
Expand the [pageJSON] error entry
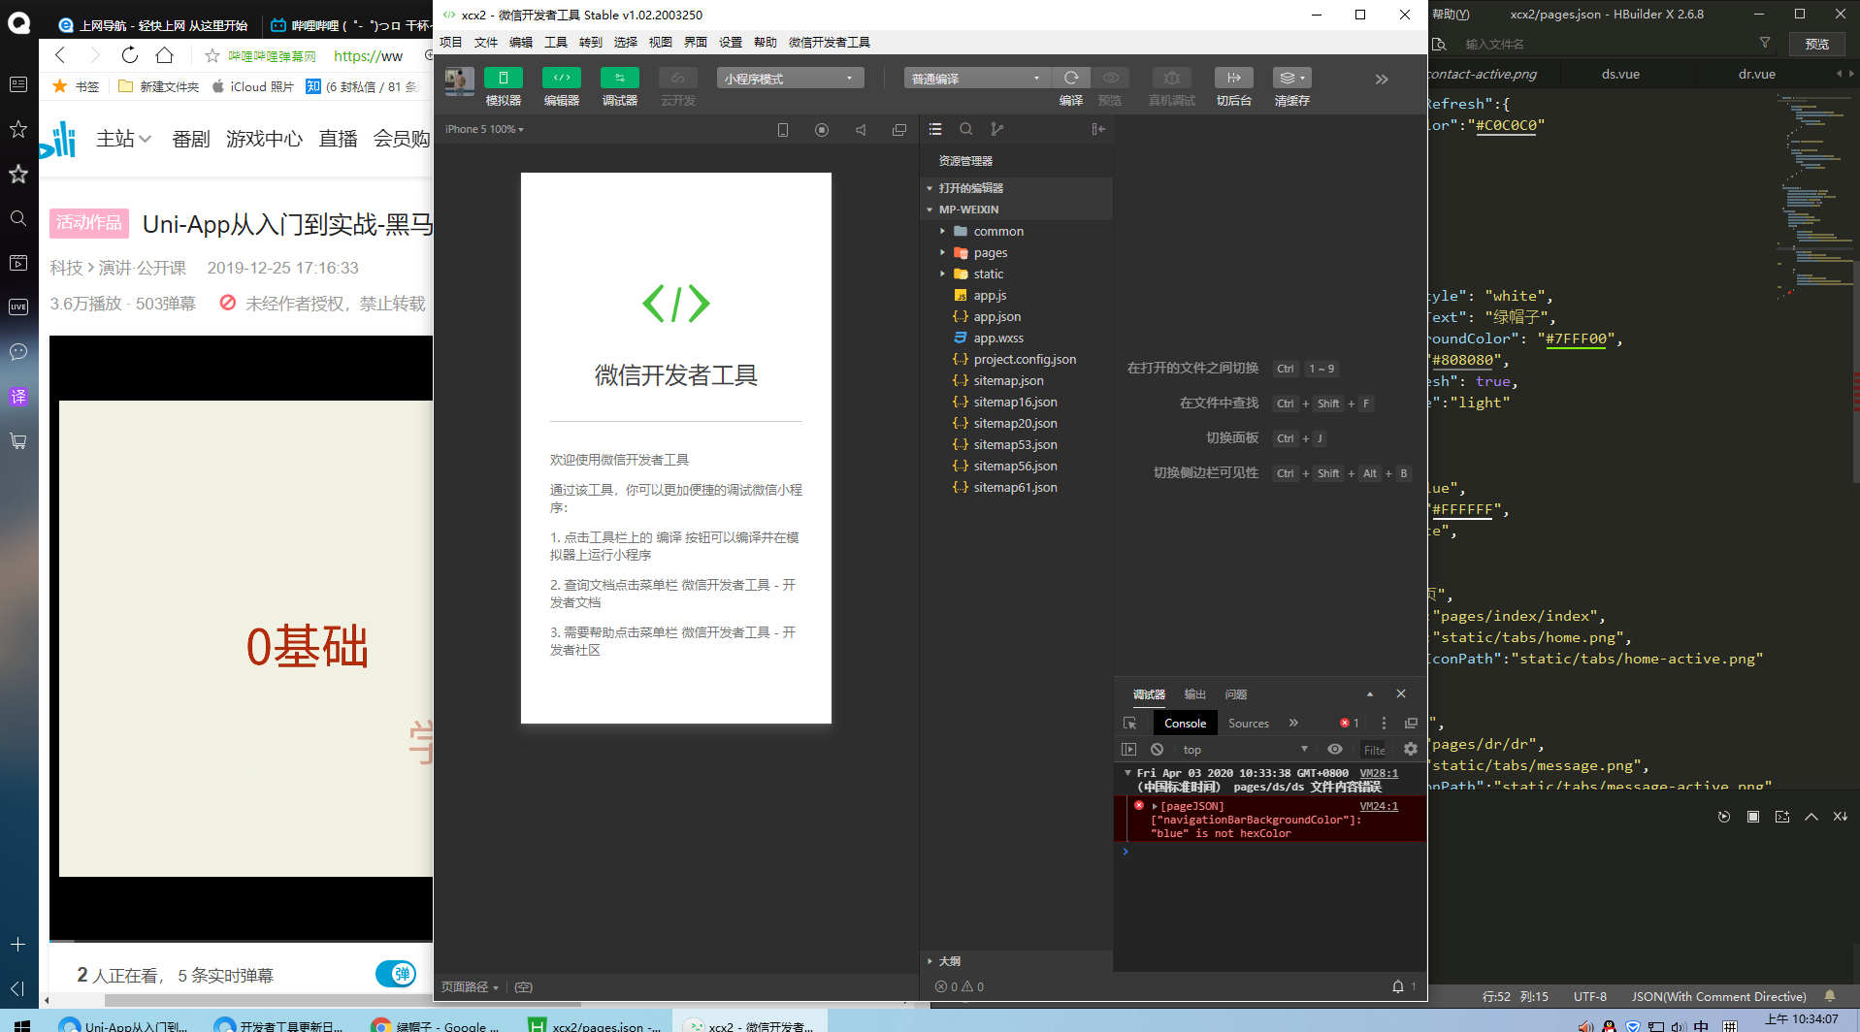(1155, 807)
